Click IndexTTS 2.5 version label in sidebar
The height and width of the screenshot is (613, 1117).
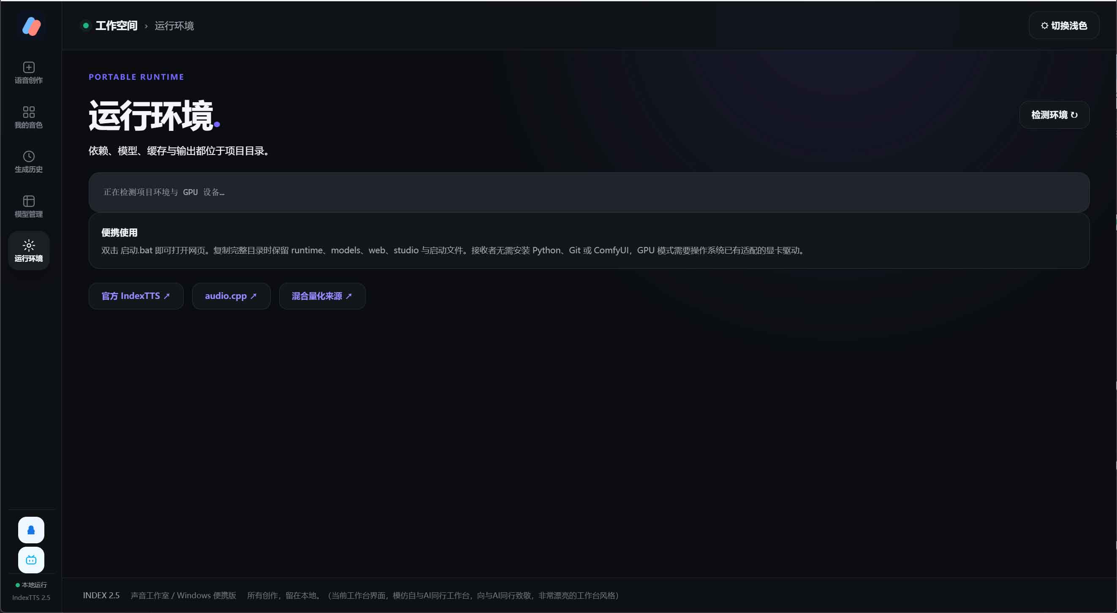click(31, 597)
